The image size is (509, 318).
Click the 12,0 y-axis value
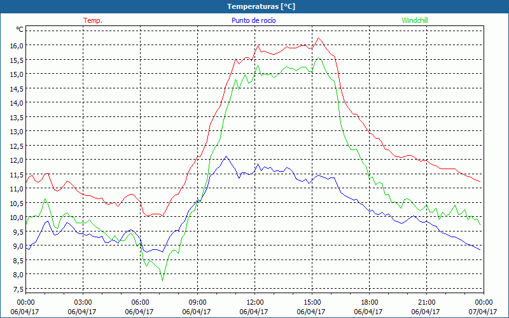[x=17, y=160]
